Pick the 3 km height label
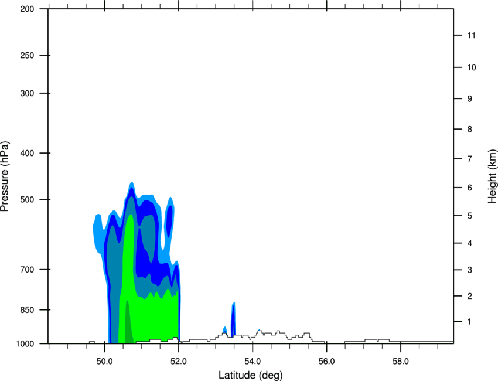The width and height of the screenshot is (498, 381). click(470, 270)
